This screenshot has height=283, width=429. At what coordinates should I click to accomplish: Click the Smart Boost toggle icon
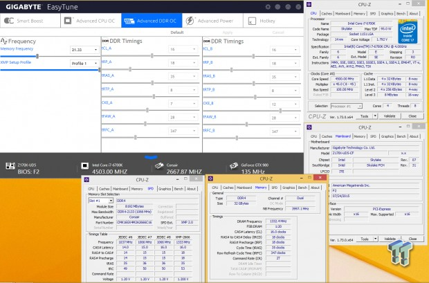click(x=9, y=21)
